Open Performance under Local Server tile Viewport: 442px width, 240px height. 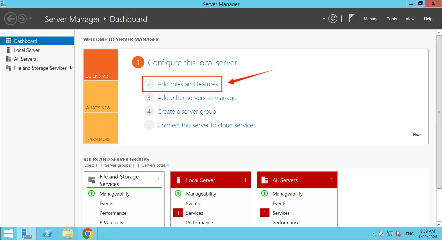click(199, 223)
